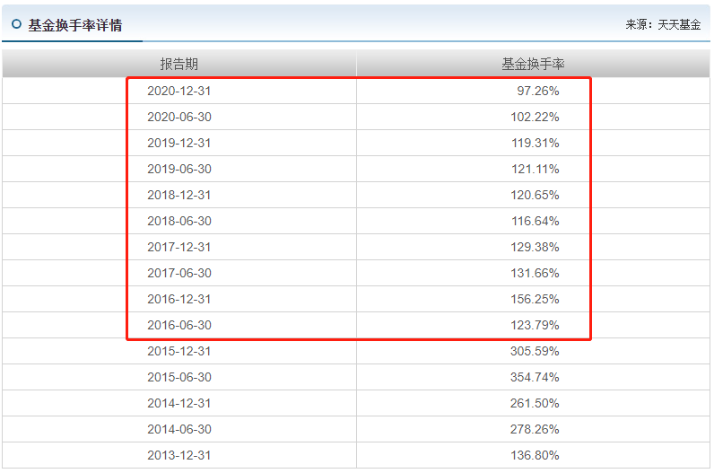Select the 136.80% turnover value
This screenshot has height=473, width=714.
(x=535, y=455)
